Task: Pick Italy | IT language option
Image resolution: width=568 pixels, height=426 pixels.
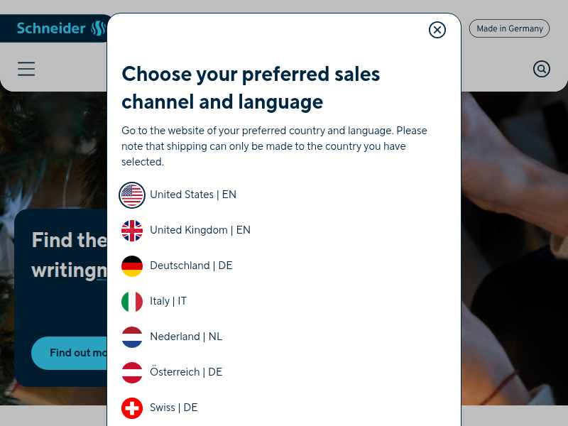Action: pos(168,301)
